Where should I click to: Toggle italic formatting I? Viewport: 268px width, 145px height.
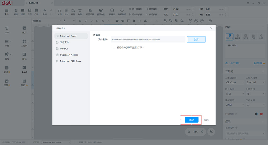click(x=86, y=21)
